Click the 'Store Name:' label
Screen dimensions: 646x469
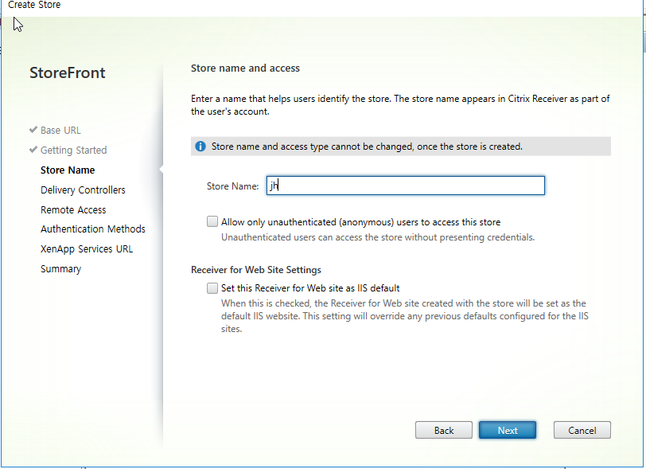(232, 186)
